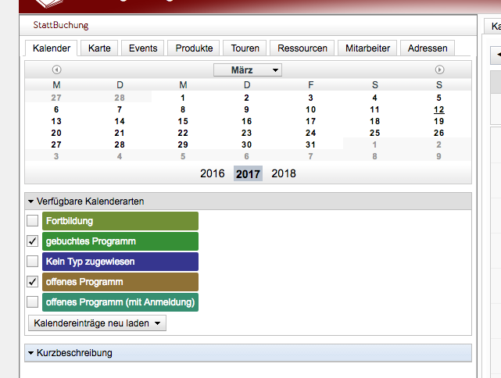This screenshot has height=378, width=501.
Task: Toggle the Kein Typ zugewiesen checkbox
Action: pos(33,262)
